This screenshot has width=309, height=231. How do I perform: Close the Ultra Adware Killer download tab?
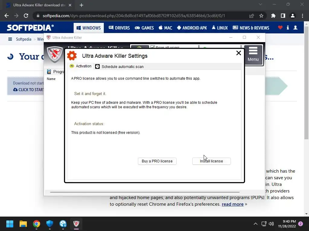click(70, 5)
